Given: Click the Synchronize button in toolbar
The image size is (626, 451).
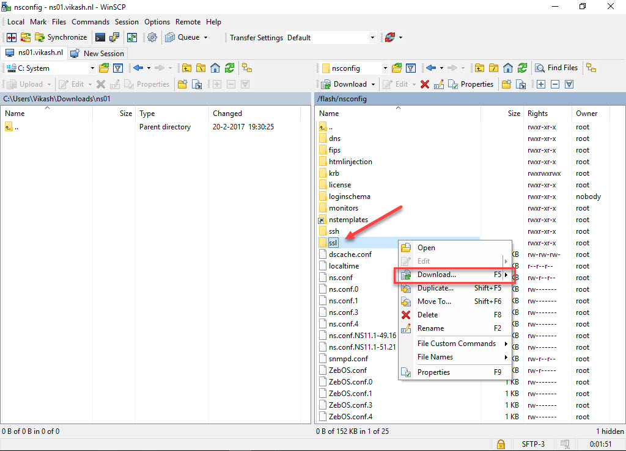Looking at the screenshot, I should point(61,37).
